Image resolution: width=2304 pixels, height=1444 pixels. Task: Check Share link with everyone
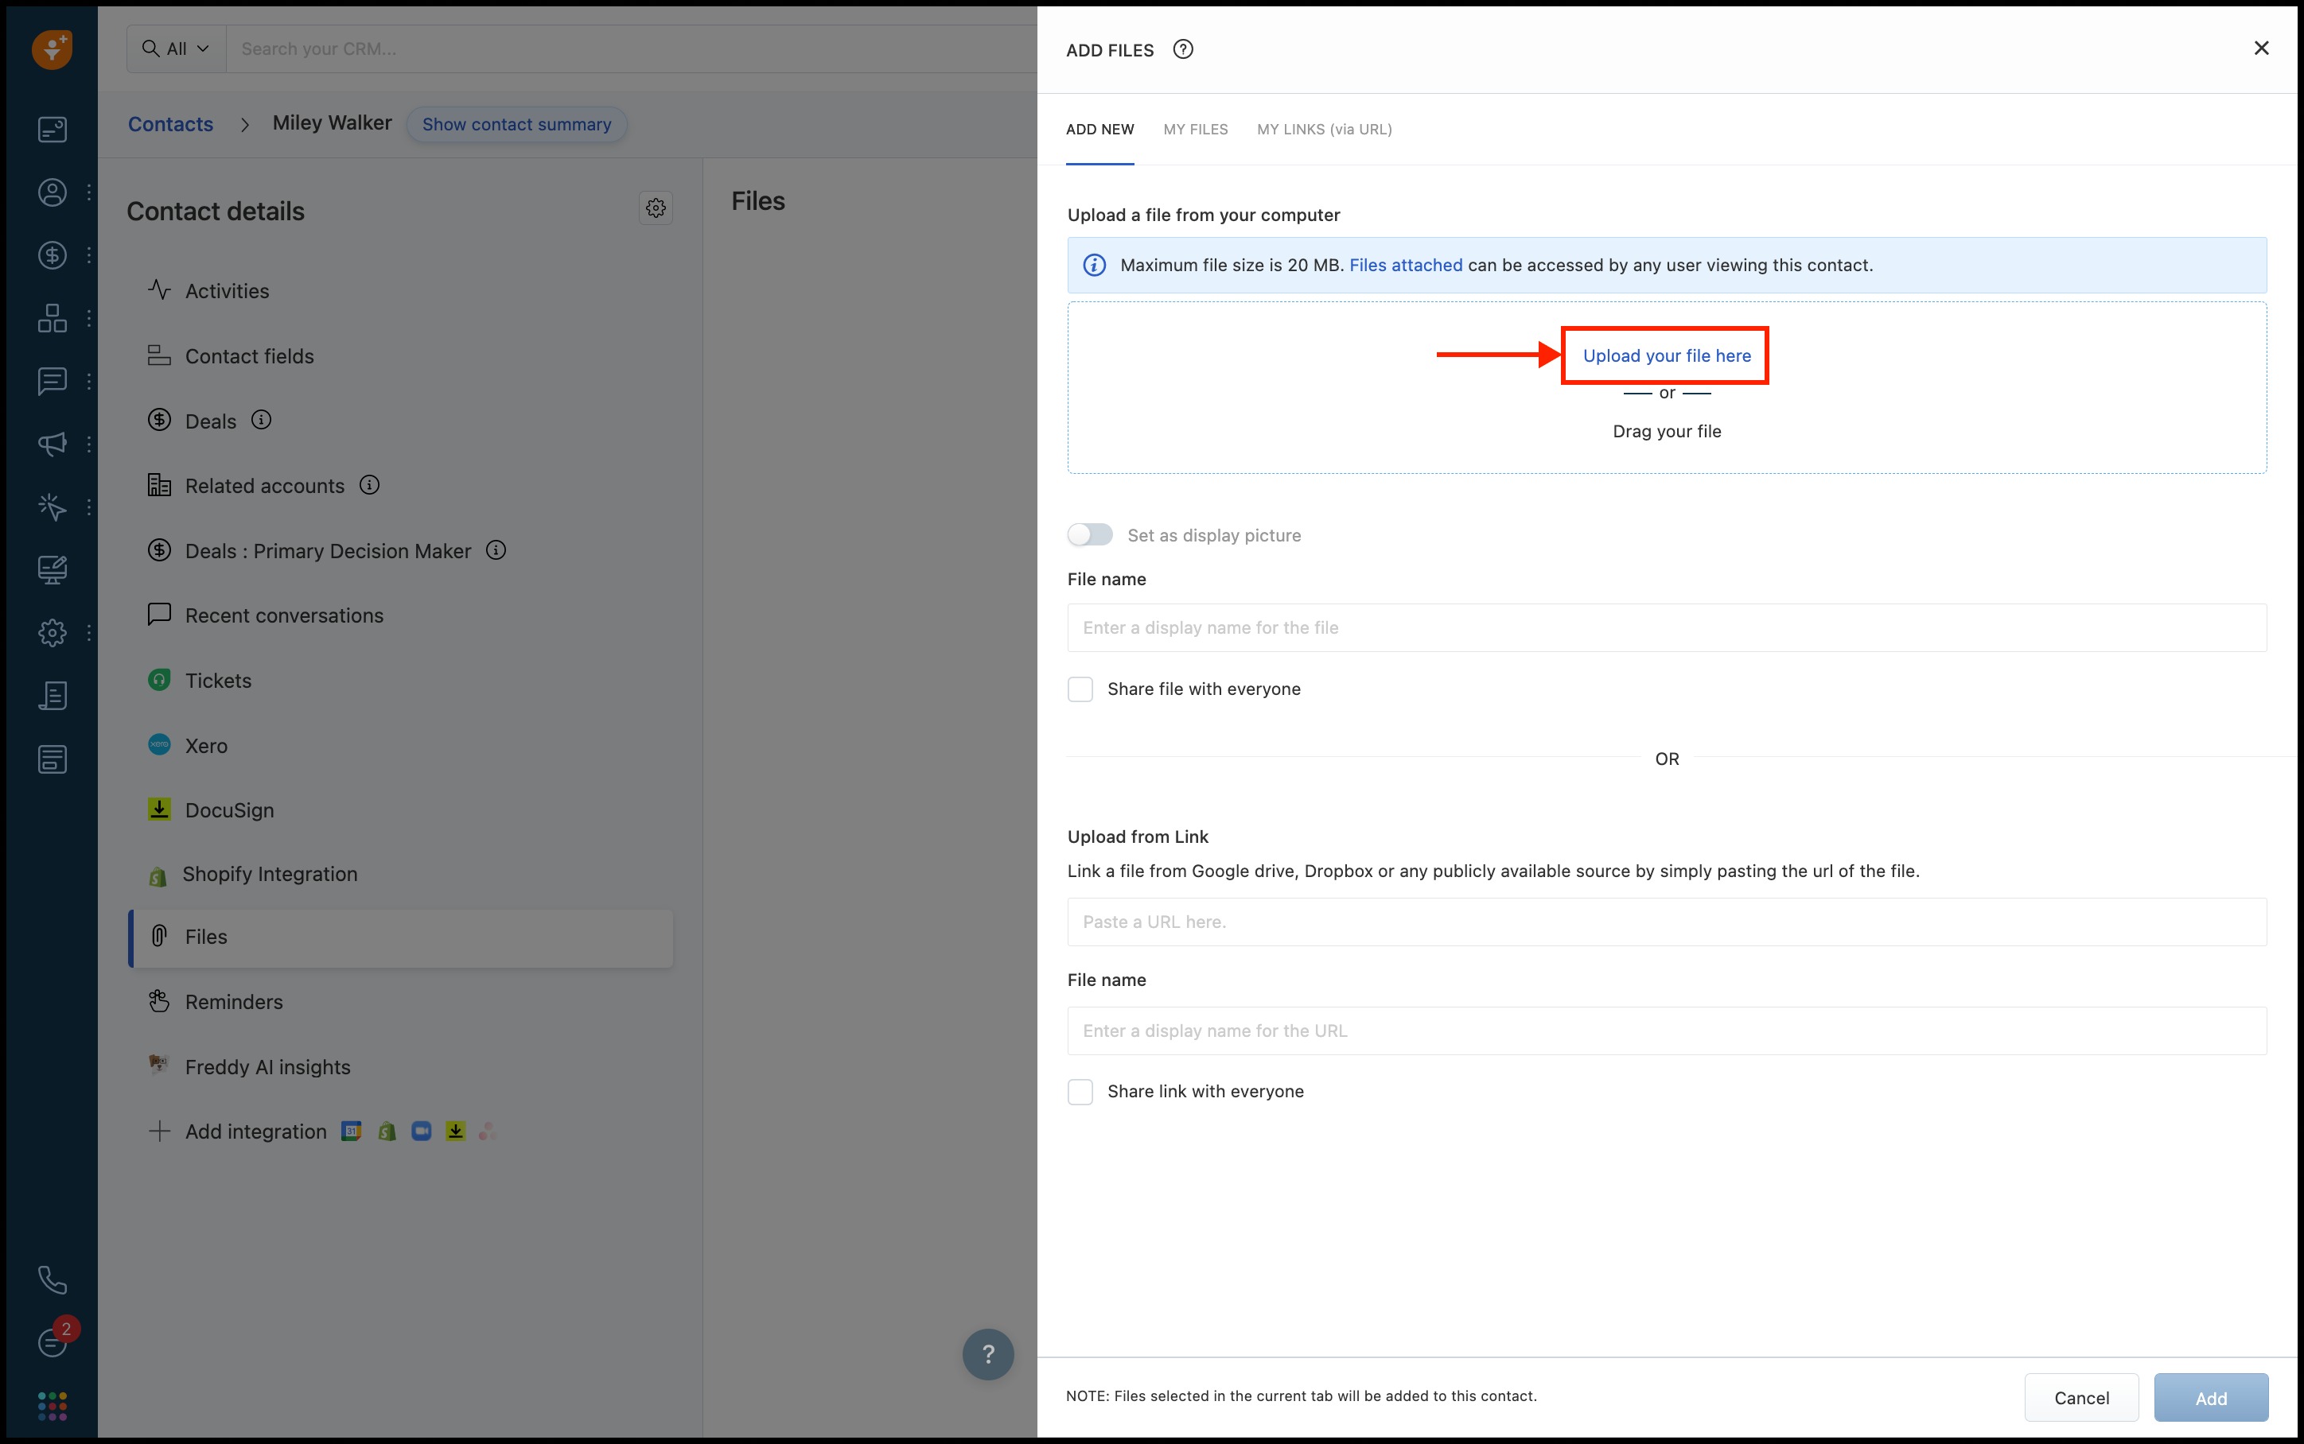(1080, 1092)
